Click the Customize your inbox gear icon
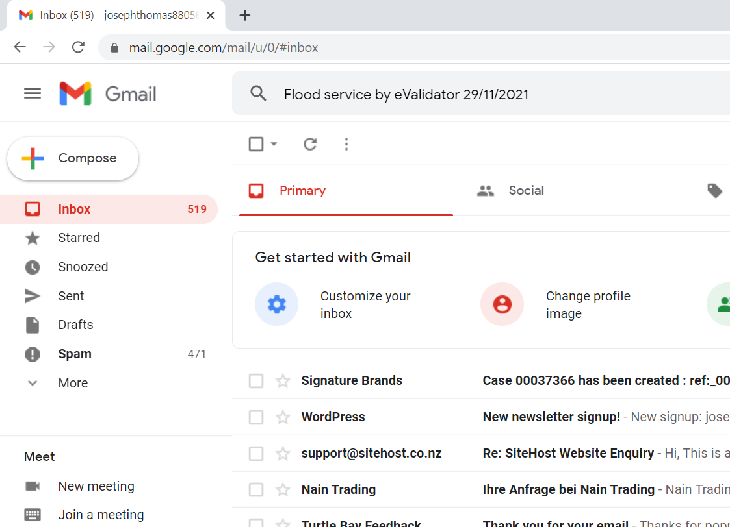730x527 pixels. (277, 304)
